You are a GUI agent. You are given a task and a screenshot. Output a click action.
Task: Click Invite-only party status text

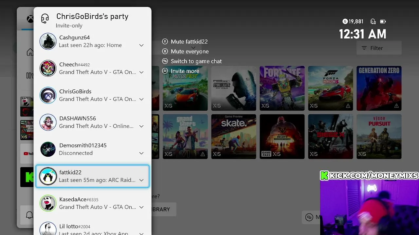click(x=69, y=25)
